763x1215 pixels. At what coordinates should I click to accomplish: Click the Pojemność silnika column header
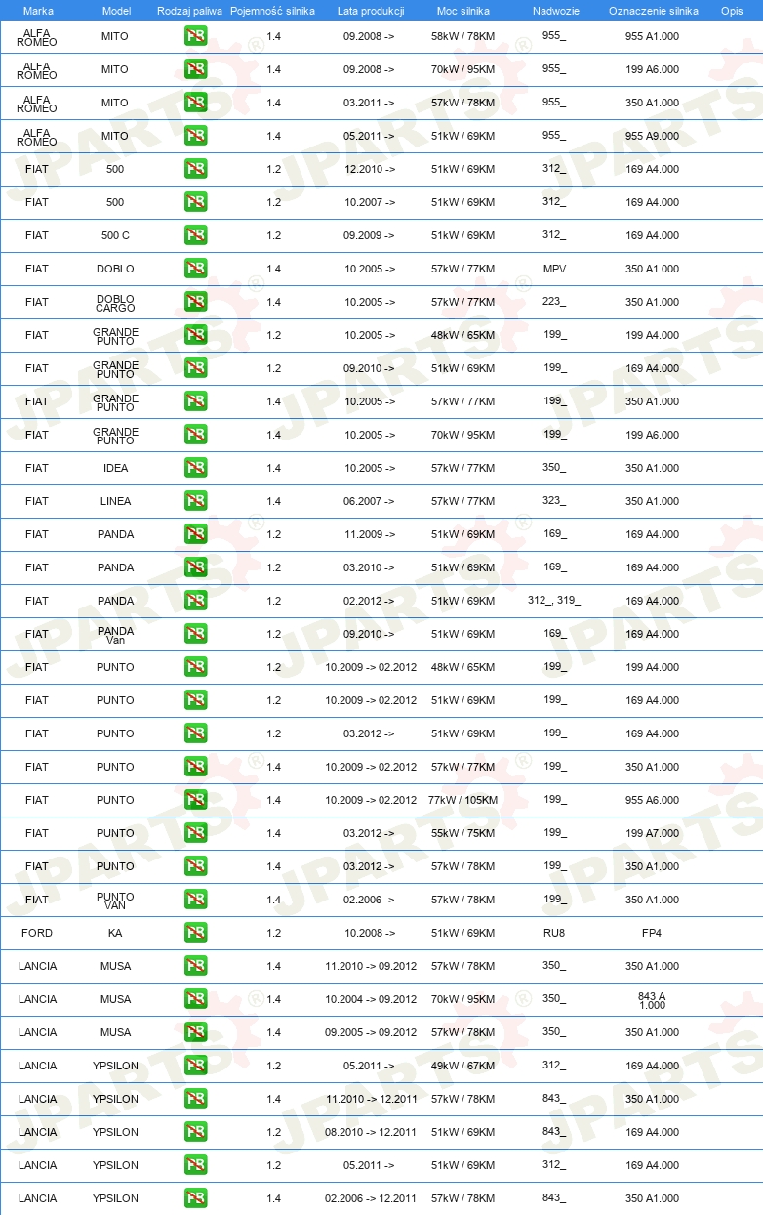coord(273,11)
